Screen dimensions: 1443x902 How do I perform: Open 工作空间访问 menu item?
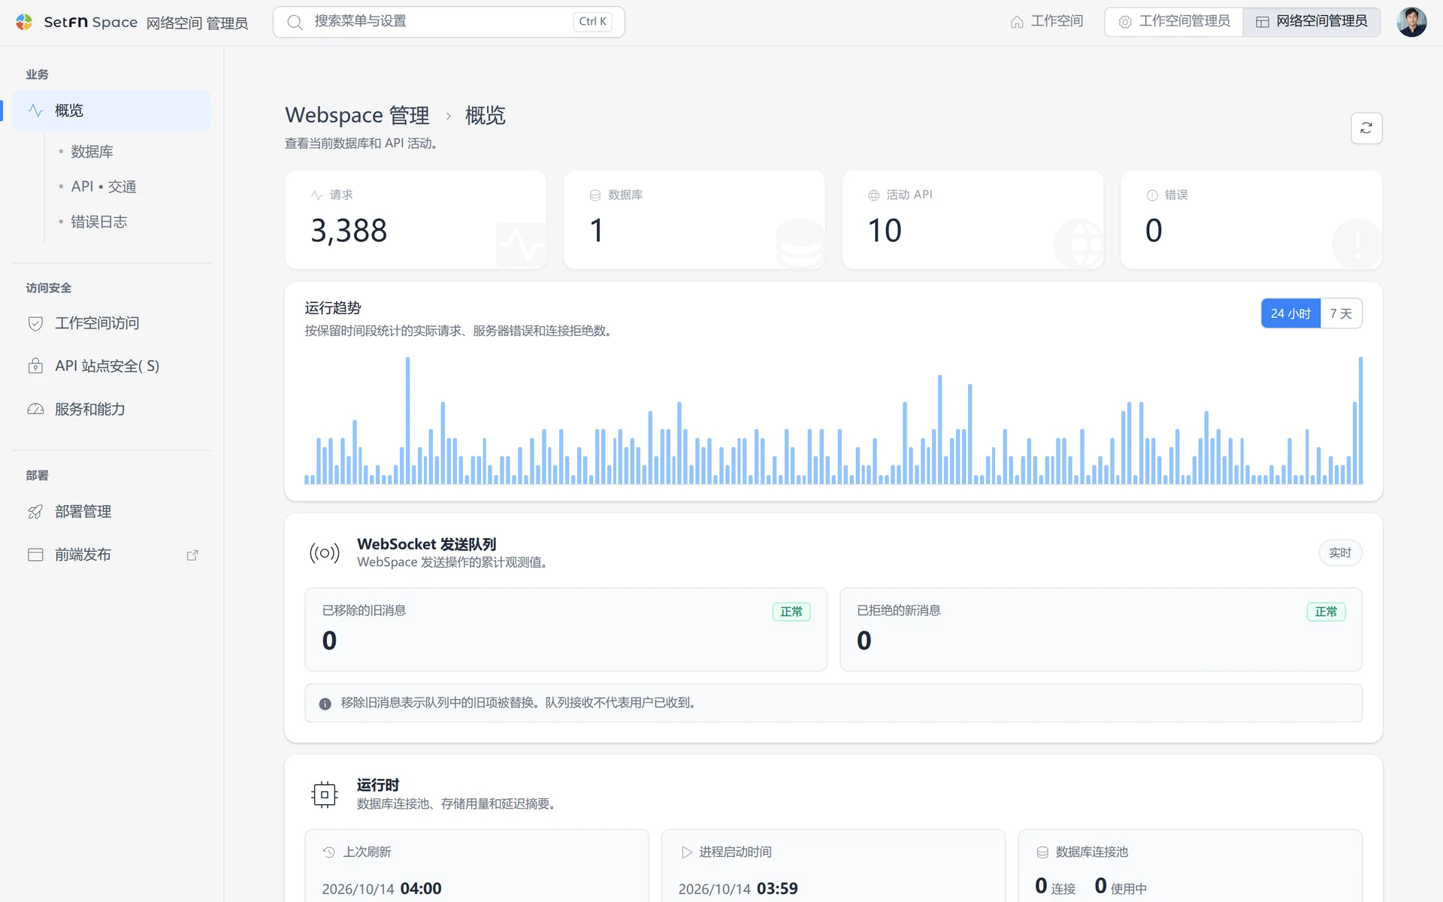click(111, 323)
